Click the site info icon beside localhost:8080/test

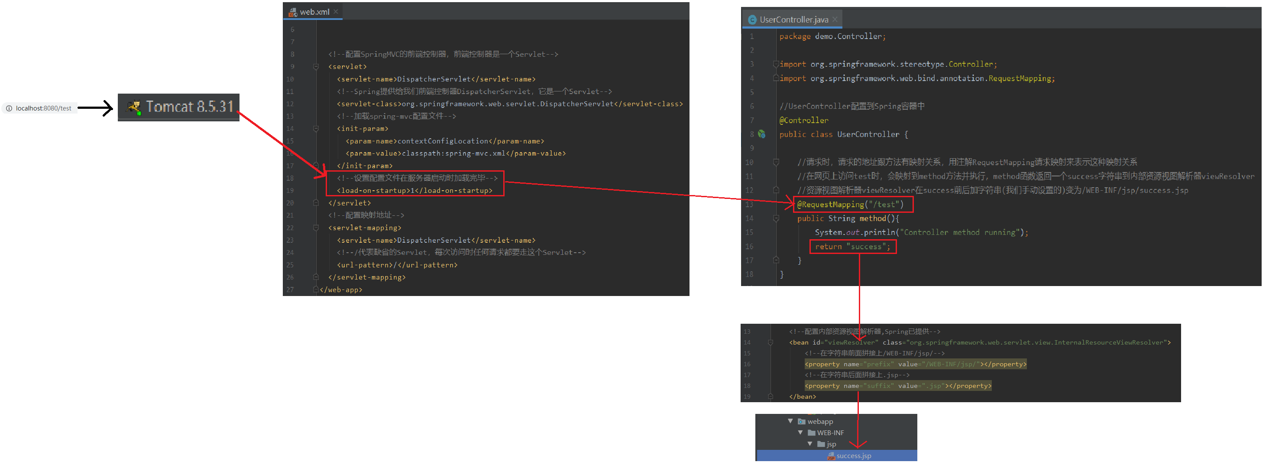[x=9, y=108]
